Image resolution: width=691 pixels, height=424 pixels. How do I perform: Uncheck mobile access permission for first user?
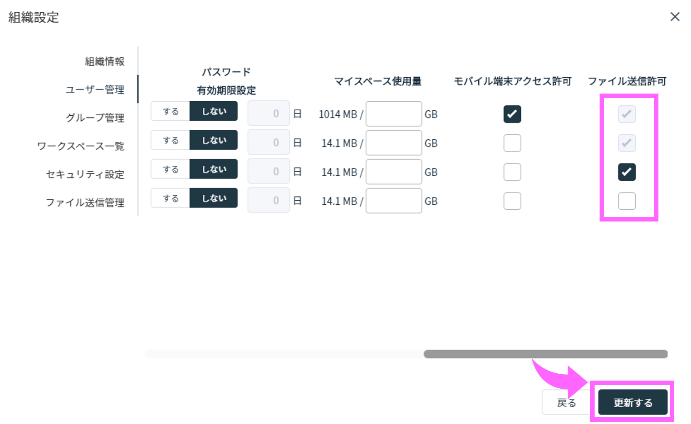(512, 114)
